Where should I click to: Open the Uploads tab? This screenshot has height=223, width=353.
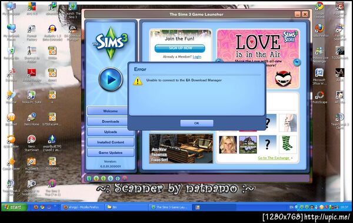point(111,132)
